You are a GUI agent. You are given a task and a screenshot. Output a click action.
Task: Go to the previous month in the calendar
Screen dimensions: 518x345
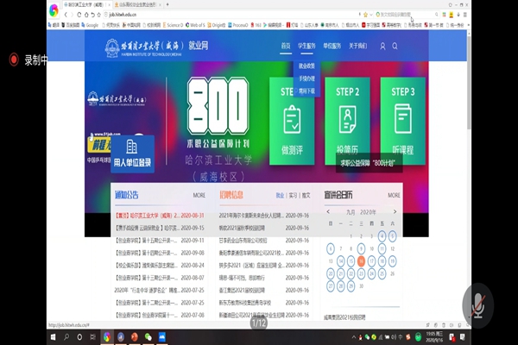click(328, 212)
